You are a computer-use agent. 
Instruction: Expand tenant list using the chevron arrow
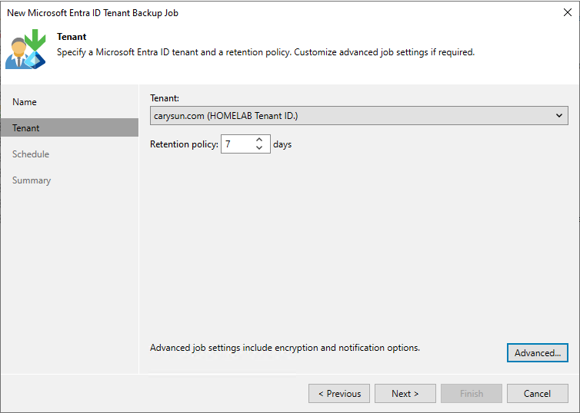click(x=559, y=116)
